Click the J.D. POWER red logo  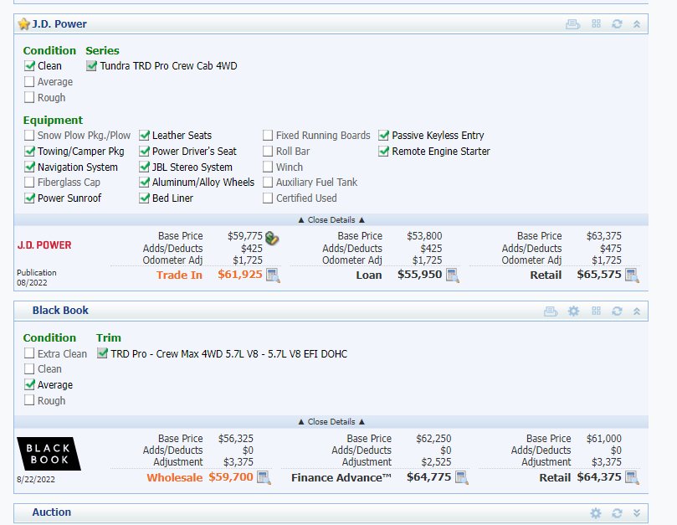pos(44,245)
